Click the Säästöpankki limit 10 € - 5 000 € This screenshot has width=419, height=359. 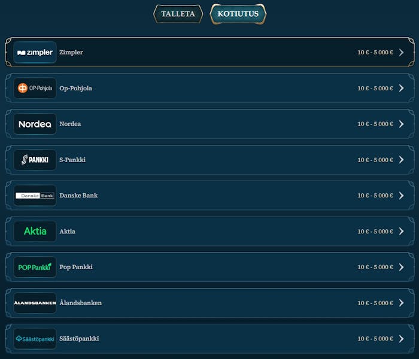375,339
